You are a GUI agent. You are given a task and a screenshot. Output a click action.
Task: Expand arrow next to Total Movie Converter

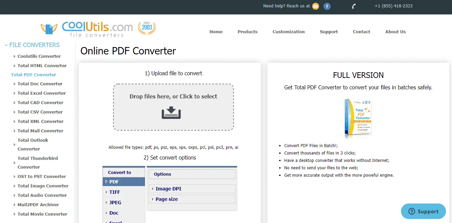(14, 214)
